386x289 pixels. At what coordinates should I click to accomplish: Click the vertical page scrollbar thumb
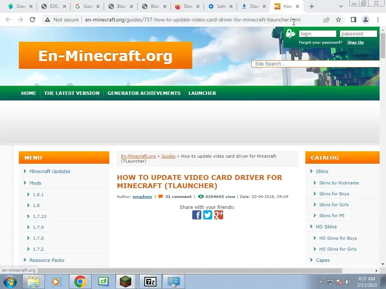[383, 46]
